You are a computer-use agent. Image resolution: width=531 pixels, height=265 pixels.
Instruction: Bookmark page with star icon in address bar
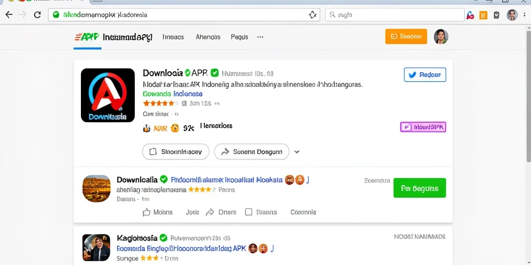point(312,15)
